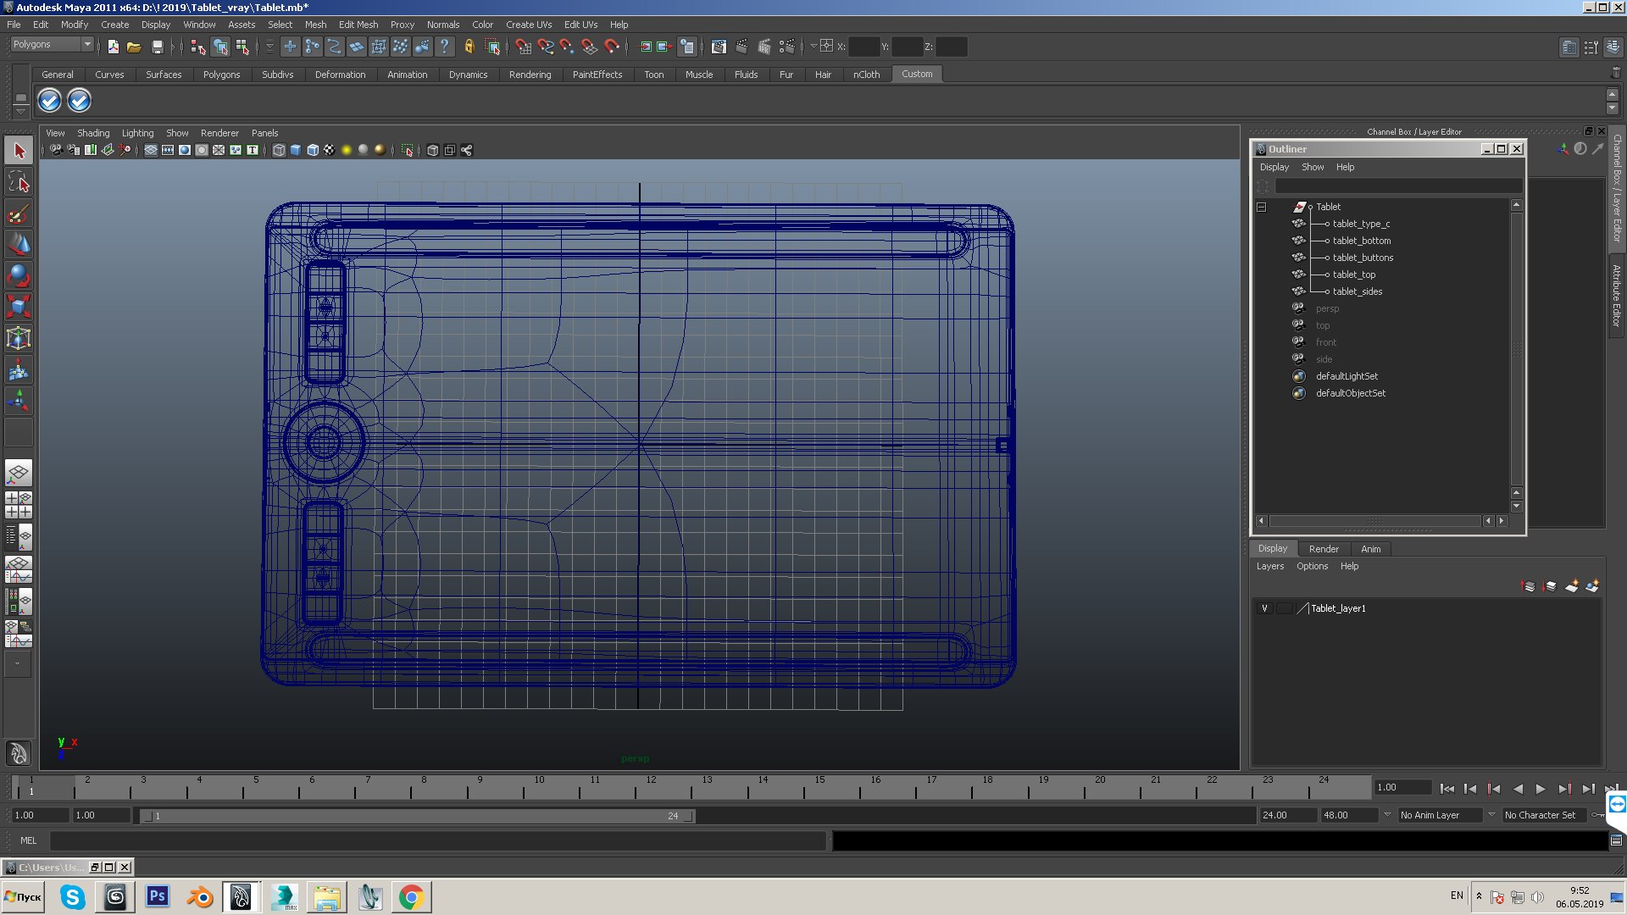Open scene folder icon in status line
Image resolution: width=1627 pixels, height=915 pixels.
tap(134, 47)
